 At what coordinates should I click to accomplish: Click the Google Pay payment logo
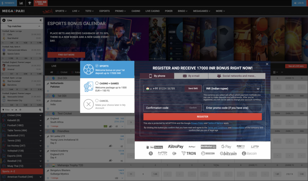pos(226,147)
